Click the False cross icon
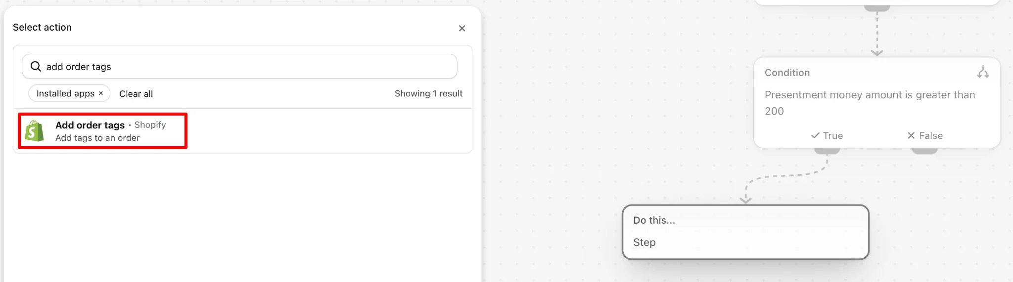Screen dimensions: 1013x282 coord(911,135)
